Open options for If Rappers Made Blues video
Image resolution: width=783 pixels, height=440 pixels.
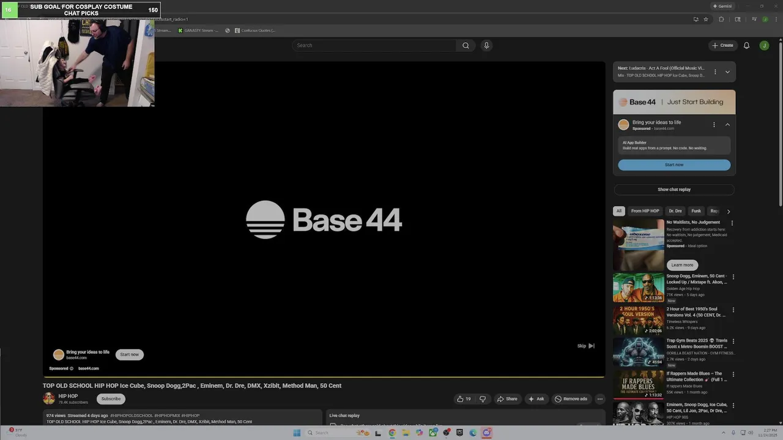pyautogui.click(x=733, y=375)
